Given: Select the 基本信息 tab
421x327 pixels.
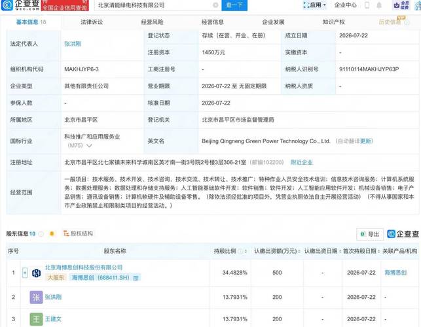Looking at the screenshot, I should pyautogui.click(x=31, y=22).
